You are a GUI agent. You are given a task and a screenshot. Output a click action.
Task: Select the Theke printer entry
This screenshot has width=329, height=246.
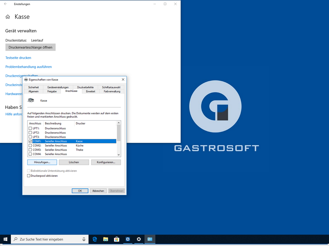pos(80,150)
